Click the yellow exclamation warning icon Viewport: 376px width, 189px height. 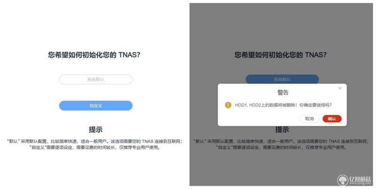coord(228,105)
